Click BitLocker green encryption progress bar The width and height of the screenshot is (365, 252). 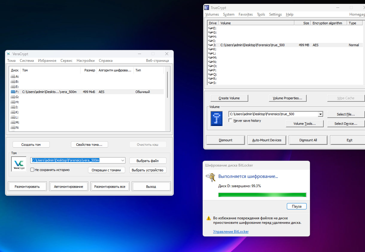(x=262, y=195)
